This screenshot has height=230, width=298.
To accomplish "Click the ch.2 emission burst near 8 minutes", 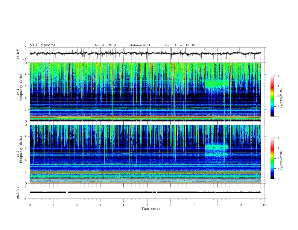I will (x=217, y=151).
